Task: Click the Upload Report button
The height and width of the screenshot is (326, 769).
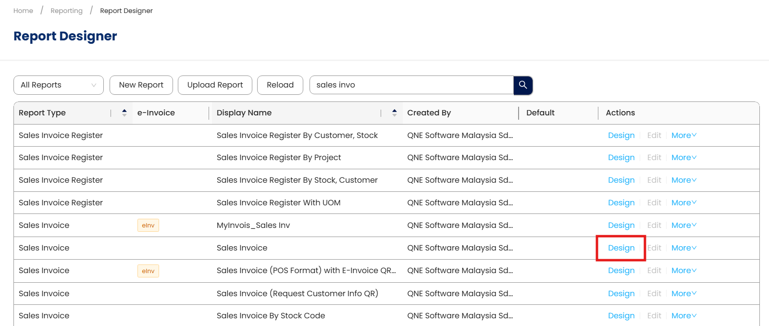Action: point(215,85)
